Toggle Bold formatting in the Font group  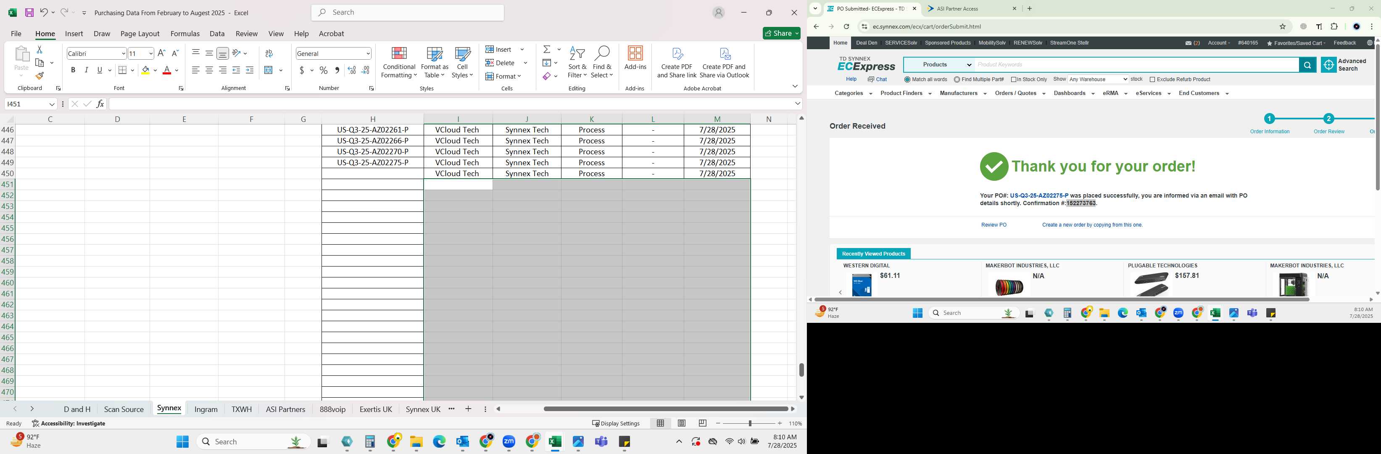(73, 70)
